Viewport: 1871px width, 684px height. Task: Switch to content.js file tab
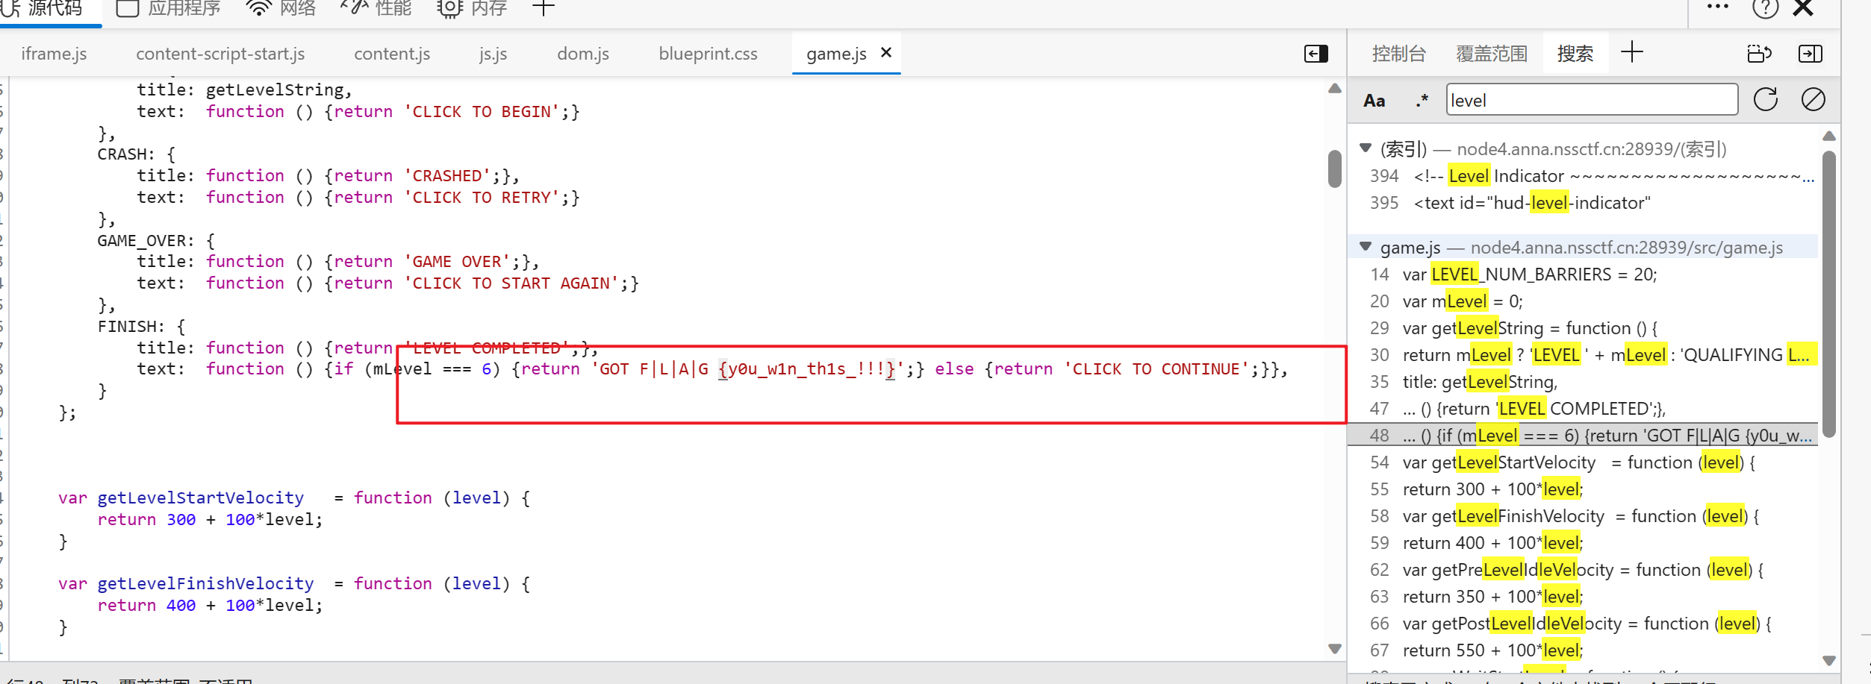pyautogui.click(x=392, y=54)
